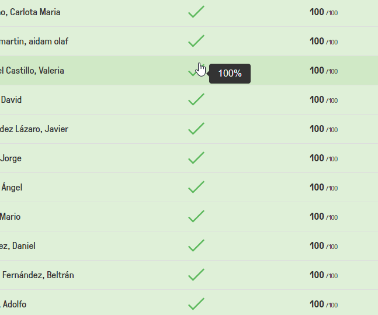Click the 100/100 score for Carlota Maria
The image size is (378, 315).
coord(324,12)
